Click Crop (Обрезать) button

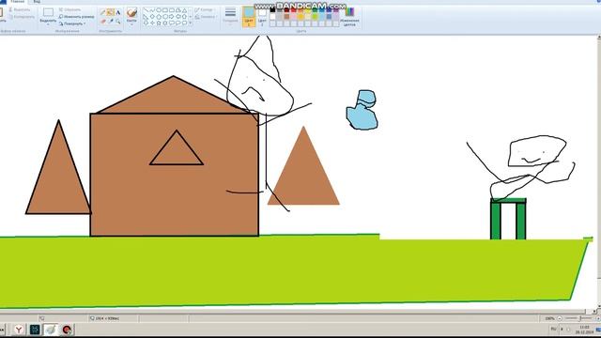pyautogui.click(x=69, y=9)
